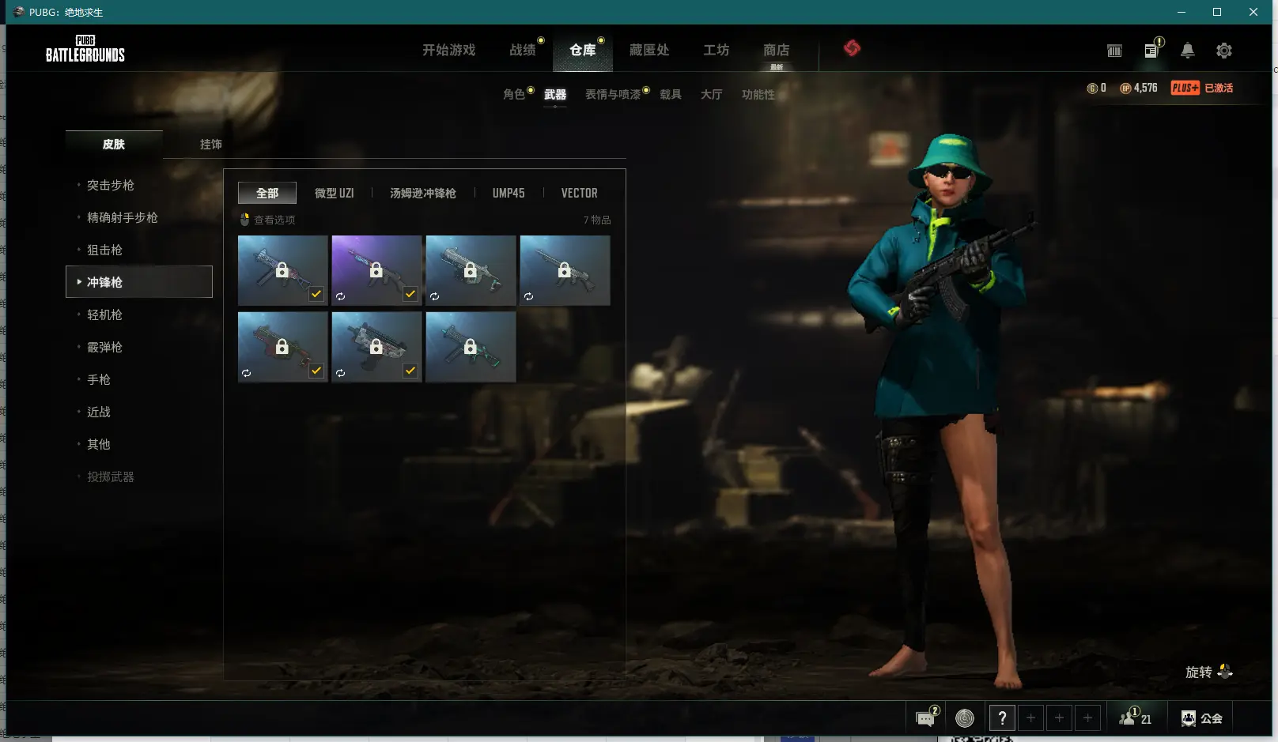Click 查看选项 mouse hint
Image resolution: width=1278 pixels, height=742 pixels.
[267, 220]
